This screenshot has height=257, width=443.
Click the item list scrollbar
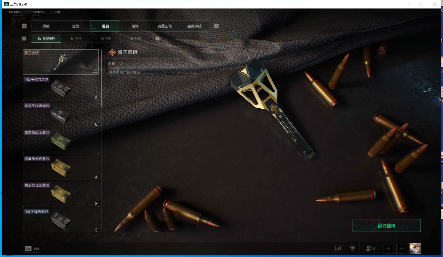pos(102,79)
